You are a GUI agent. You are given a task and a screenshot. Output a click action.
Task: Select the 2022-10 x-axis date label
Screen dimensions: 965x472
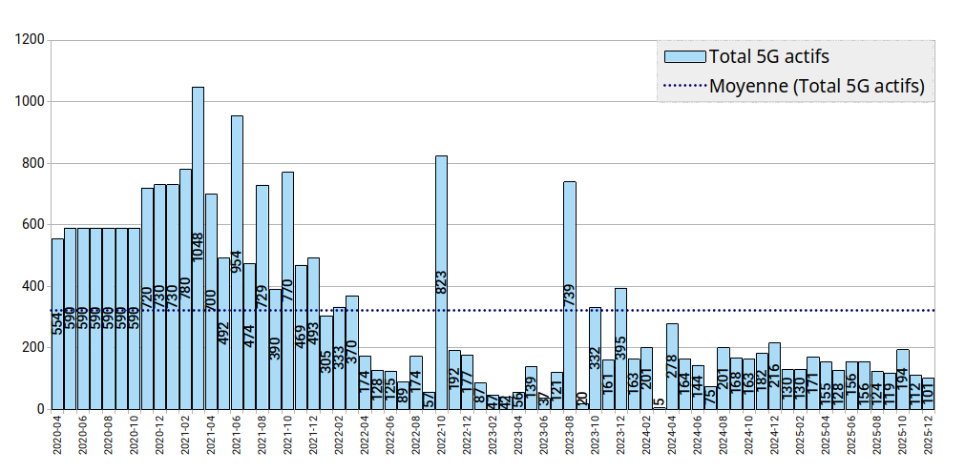442,440
